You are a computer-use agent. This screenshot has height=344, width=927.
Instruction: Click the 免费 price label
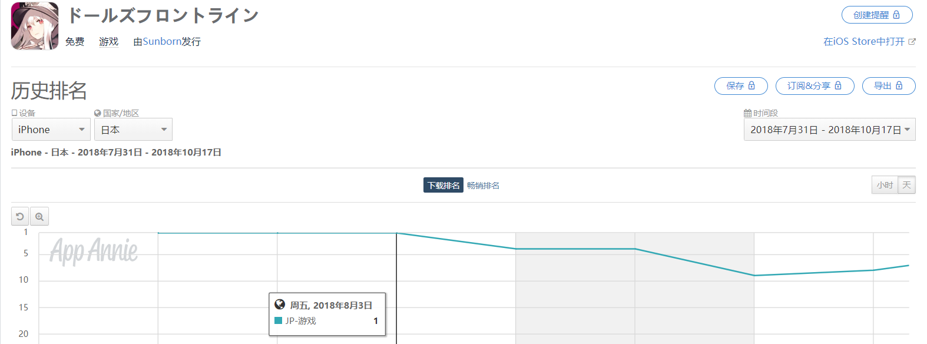[75, 41]
